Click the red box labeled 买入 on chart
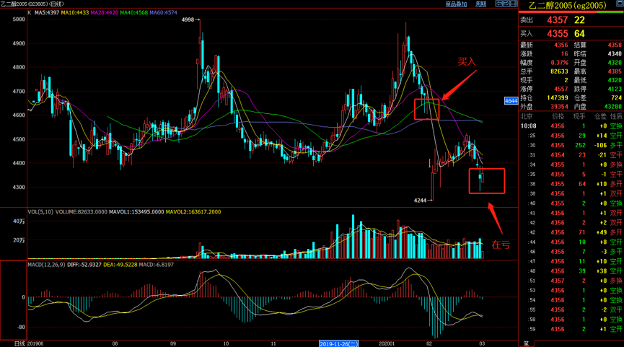 point(426,110)
